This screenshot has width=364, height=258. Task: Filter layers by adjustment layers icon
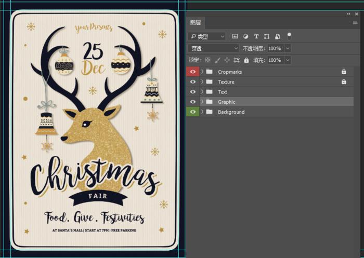pyautogui.click(x=245, y=36)
